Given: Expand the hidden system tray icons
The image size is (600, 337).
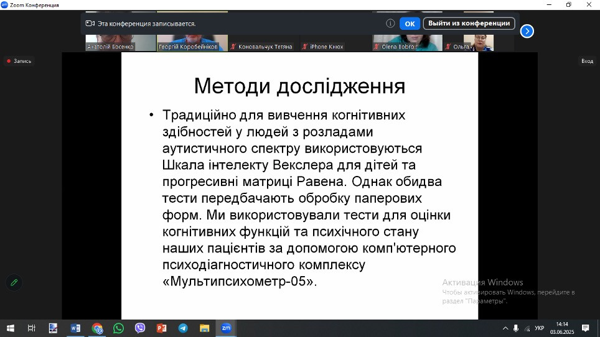Looking at the screenshot, I should click(x=505, y=328).
